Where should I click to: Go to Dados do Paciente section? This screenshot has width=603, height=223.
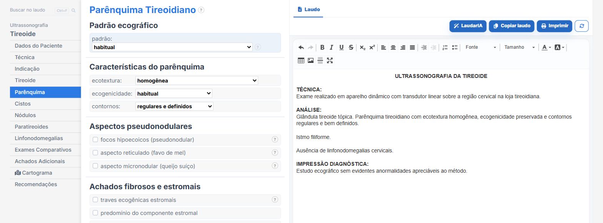point(45,46)
